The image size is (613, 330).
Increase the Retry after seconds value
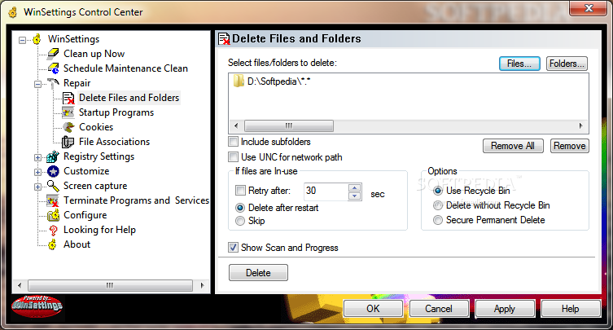(355, 187)
